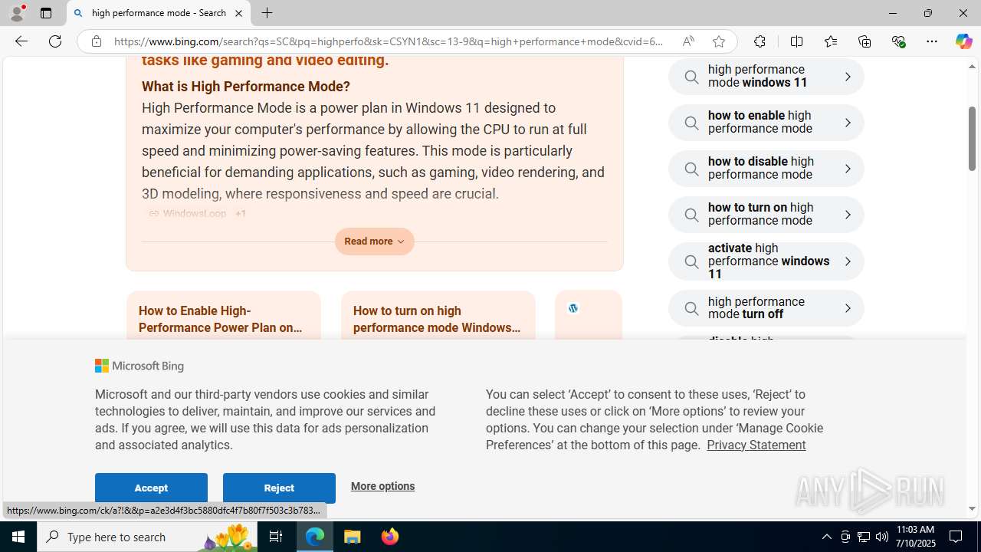Click the taskbar search box

coord(146,537)
